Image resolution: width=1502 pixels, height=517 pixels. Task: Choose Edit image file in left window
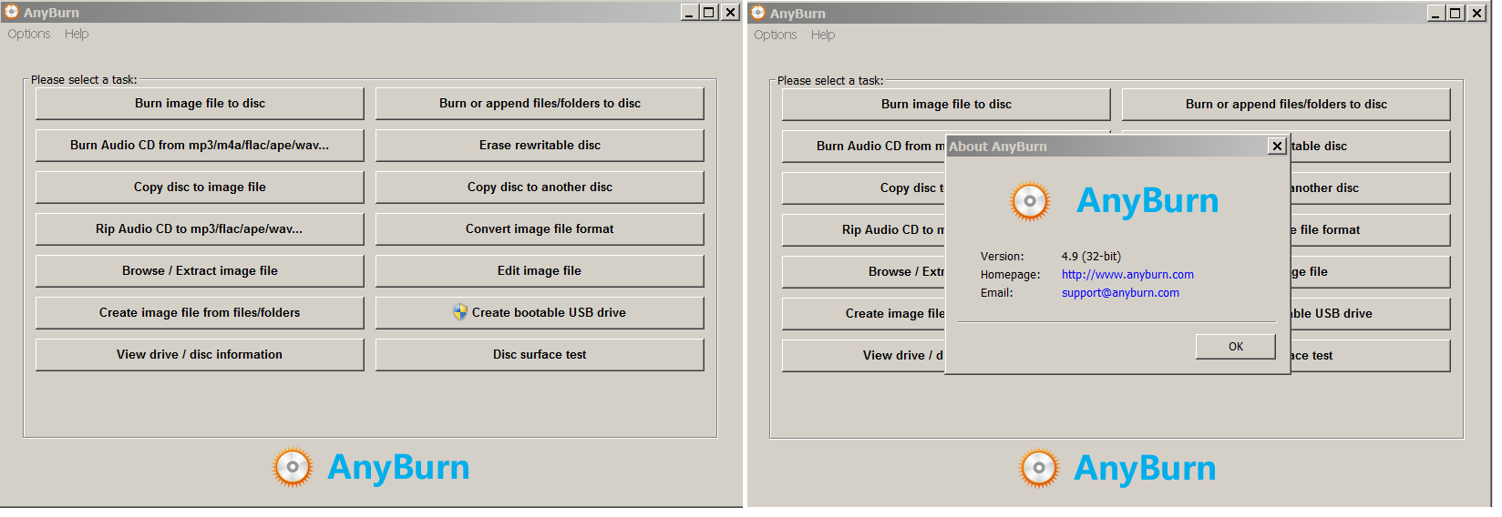540,270
